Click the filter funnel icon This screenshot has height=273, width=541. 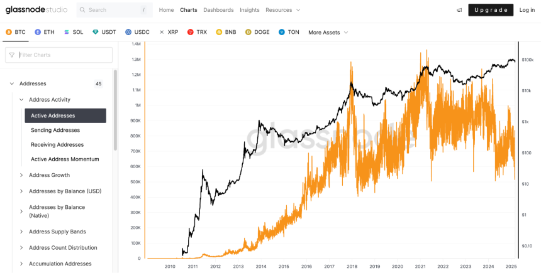tap(12, 55)
